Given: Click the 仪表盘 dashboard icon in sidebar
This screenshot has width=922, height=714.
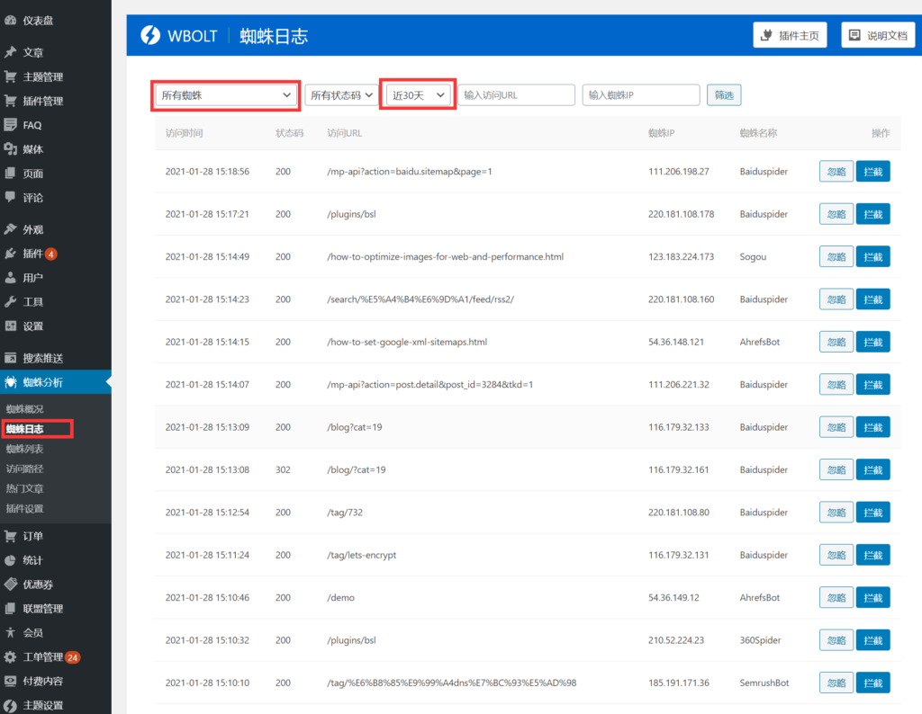Looking at the screenshot, I should pyautogui.click(x=10, y=20).
